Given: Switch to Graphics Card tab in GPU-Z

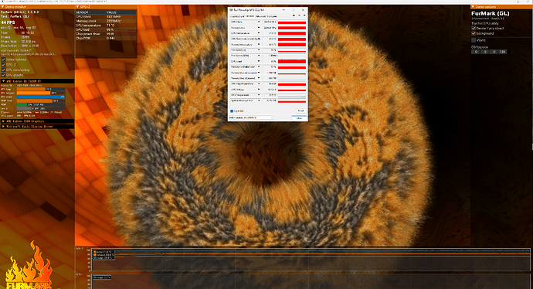Looking at the screenshot, I should click(x=237, y=16).
